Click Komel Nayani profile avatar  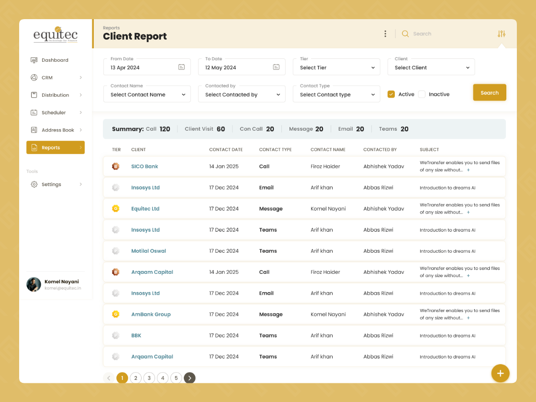tap(33, 284)
